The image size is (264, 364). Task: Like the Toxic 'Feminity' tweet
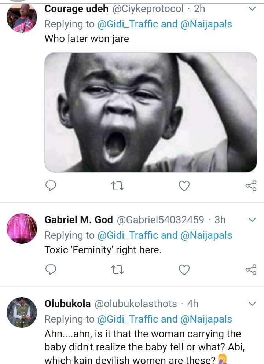click(184, 270)
